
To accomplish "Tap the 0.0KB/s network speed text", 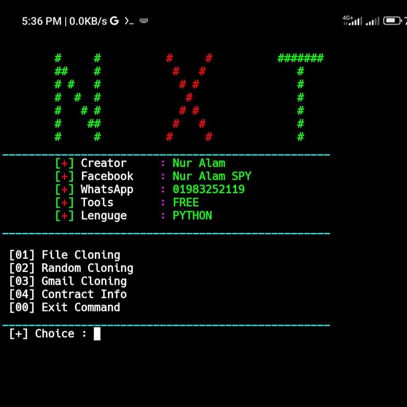I will click(88, 21).
